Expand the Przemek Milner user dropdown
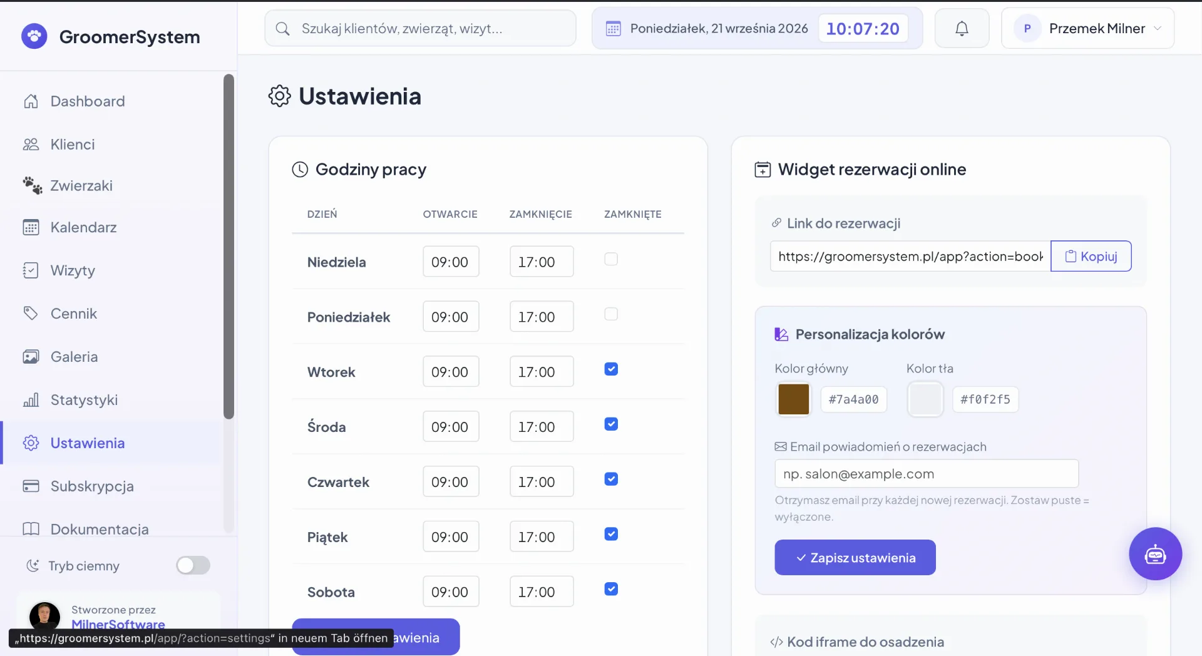This screenshot has width=1202, height=656. [1087, 28]
